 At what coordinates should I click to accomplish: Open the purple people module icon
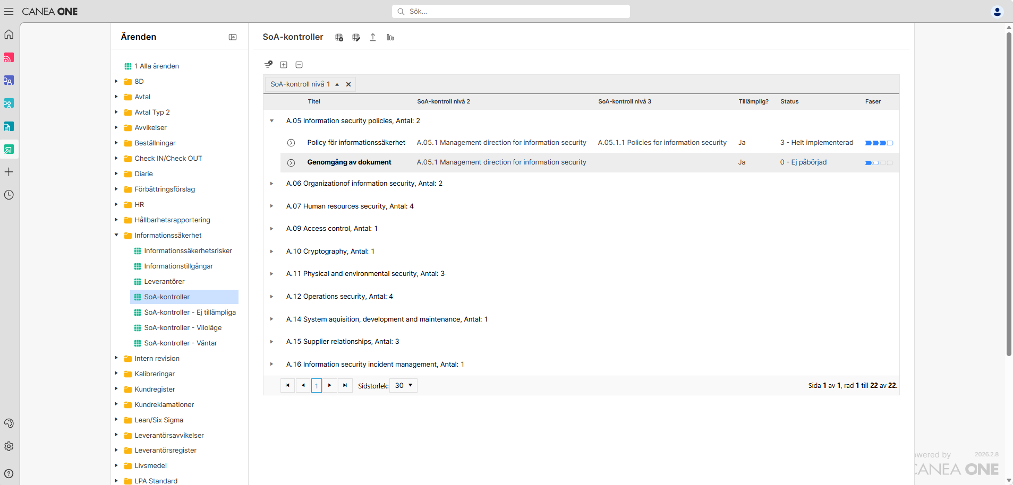[9, 80]
